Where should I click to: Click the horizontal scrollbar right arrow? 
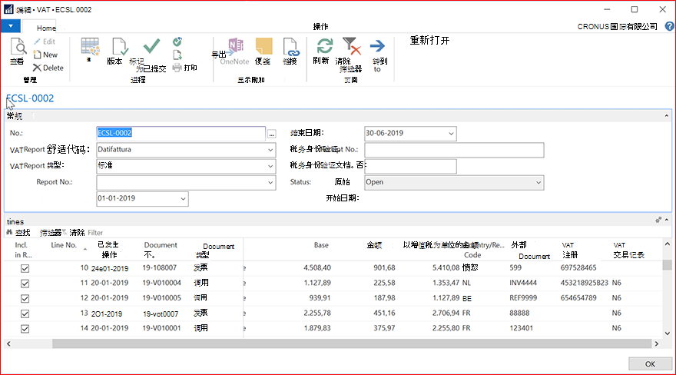click(x=657, y=343)
